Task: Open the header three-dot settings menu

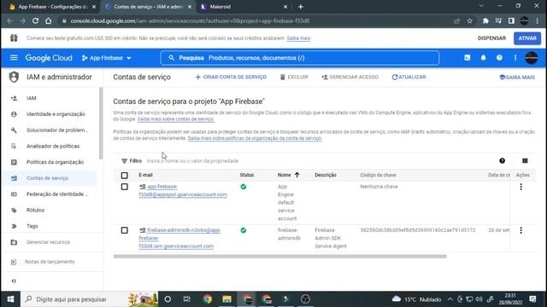Action: click(x=515, y=58)
